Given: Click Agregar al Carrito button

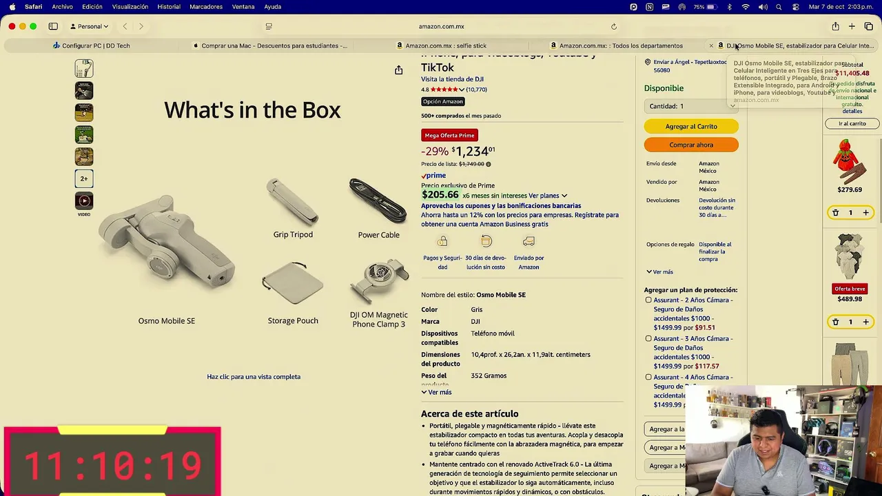Looking at the screenshot, I should click(691, 127).
